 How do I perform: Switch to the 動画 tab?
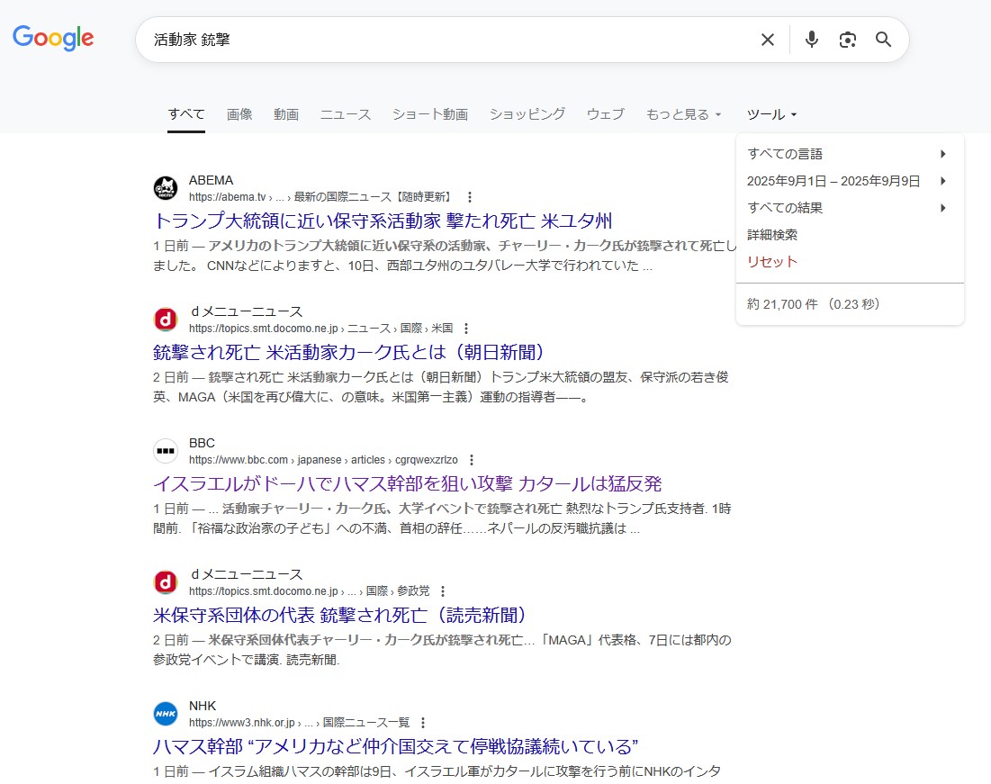pos(285,114)
